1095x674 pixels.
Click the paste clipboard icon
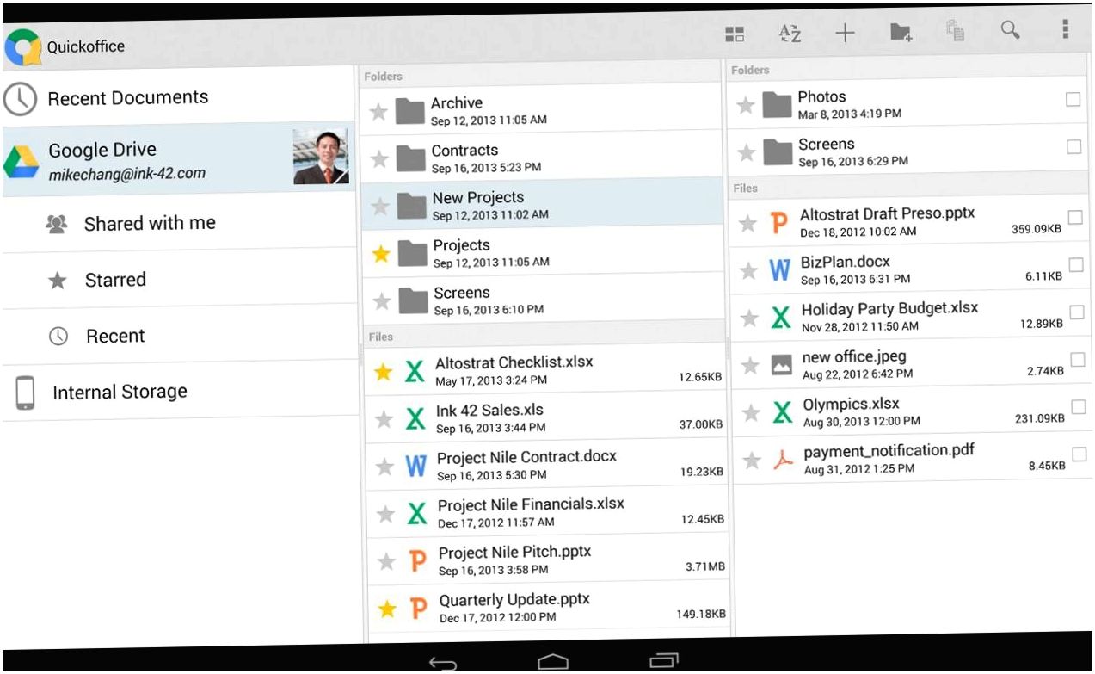point(955,31)
